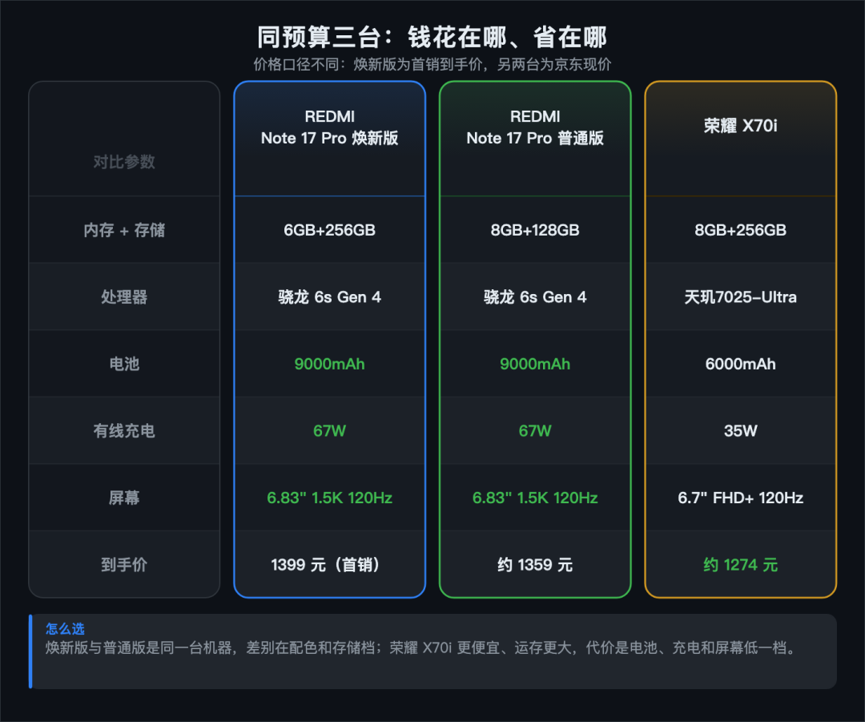The height and width of the screenshot is (722, 865).
Task: Click 骁龙 6s Gen 4 in 焕新版 column
Action: (329, 297)
